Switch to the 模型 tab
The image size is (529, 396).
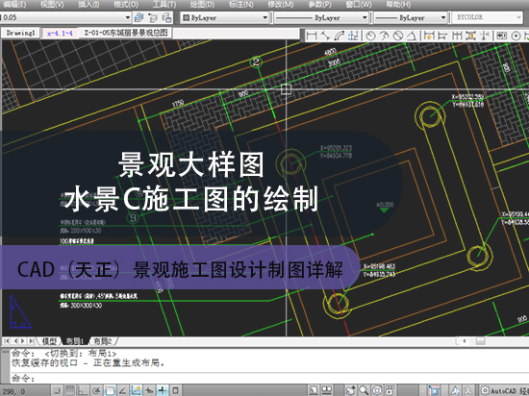click(49, 341)
